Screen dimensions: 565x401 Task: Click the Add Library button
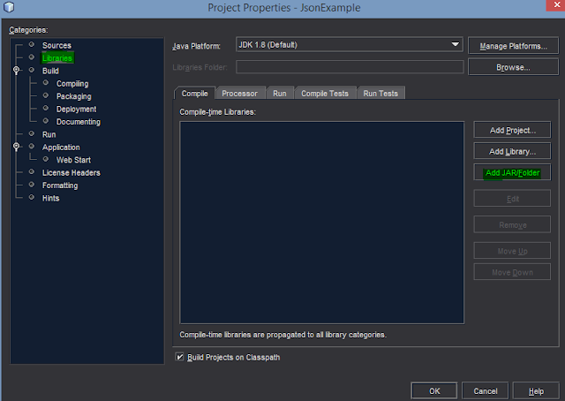pyautogui.click(x=512, y=151)
